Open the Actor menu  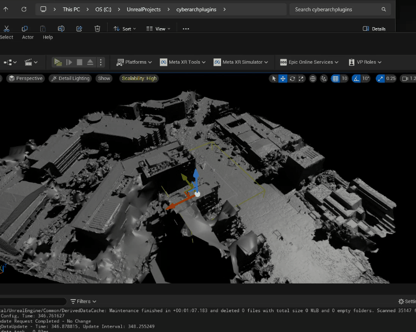pos(28,37)
